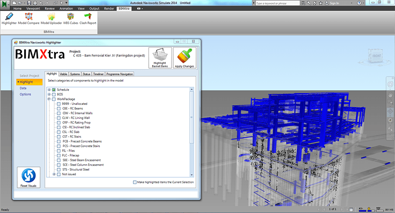Screen dimensions: 395x213
Task: Expand the Schedule tree node
Action: coord(49,90)
